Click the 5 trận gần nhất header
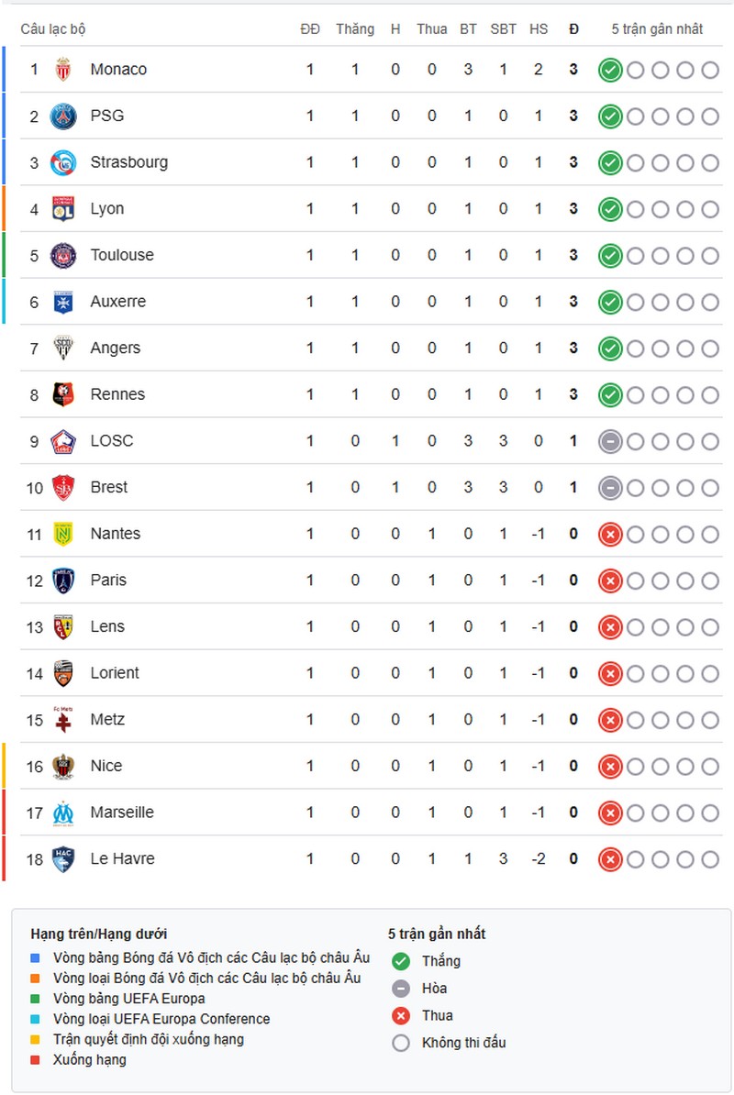Image resolution: width=734 pixels, height=1095 pixels. [x=657, y=29]
